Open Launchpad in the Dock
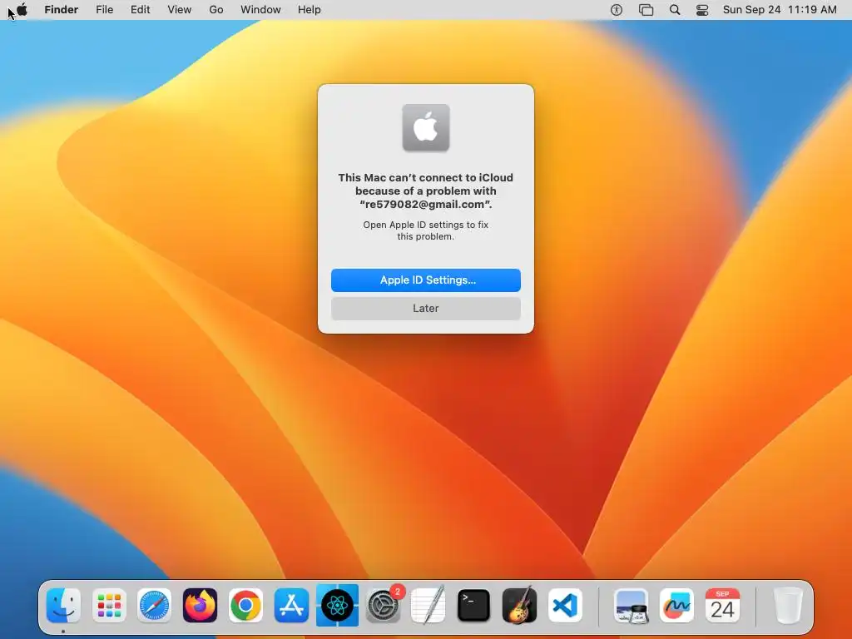The width and height of the screenshot is (852, 639). [x=109, y=606]
